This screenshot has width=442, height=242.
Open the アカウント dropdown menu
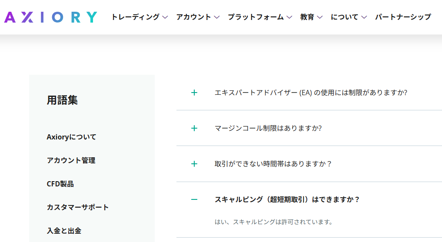(x=198, y=17)
